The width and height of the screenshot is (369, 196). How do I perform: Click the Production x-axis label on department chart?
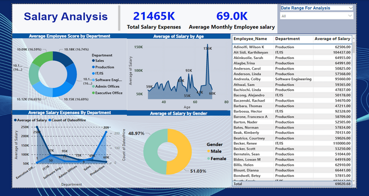[97, 171]
